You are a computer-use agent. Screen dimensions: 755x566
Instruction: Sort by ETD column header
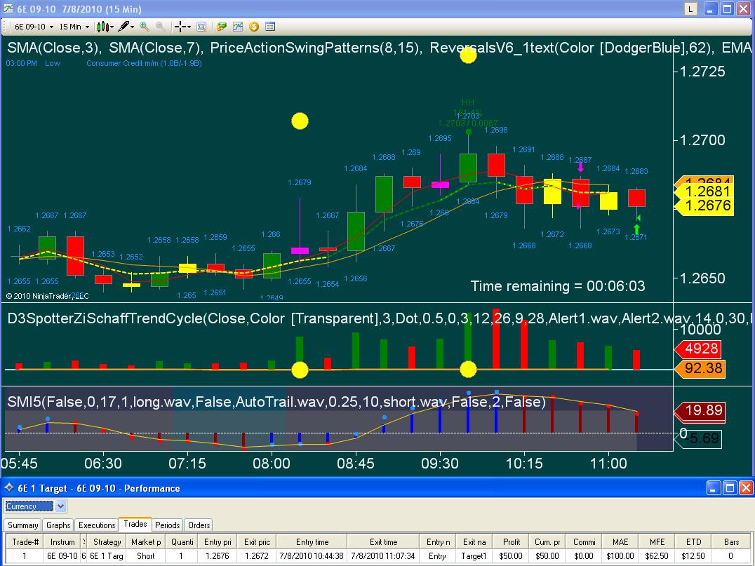pyautogui.click(x=693, y=542)
